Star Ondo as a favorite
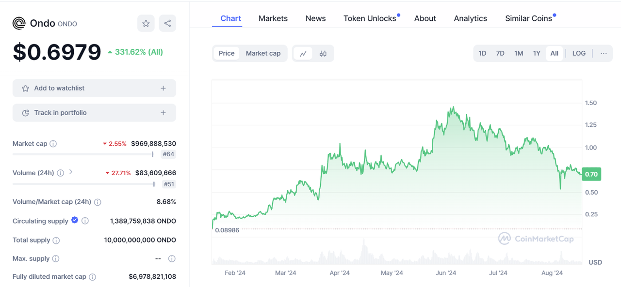The width and height of the screenshot is (621, 287). 146,23
